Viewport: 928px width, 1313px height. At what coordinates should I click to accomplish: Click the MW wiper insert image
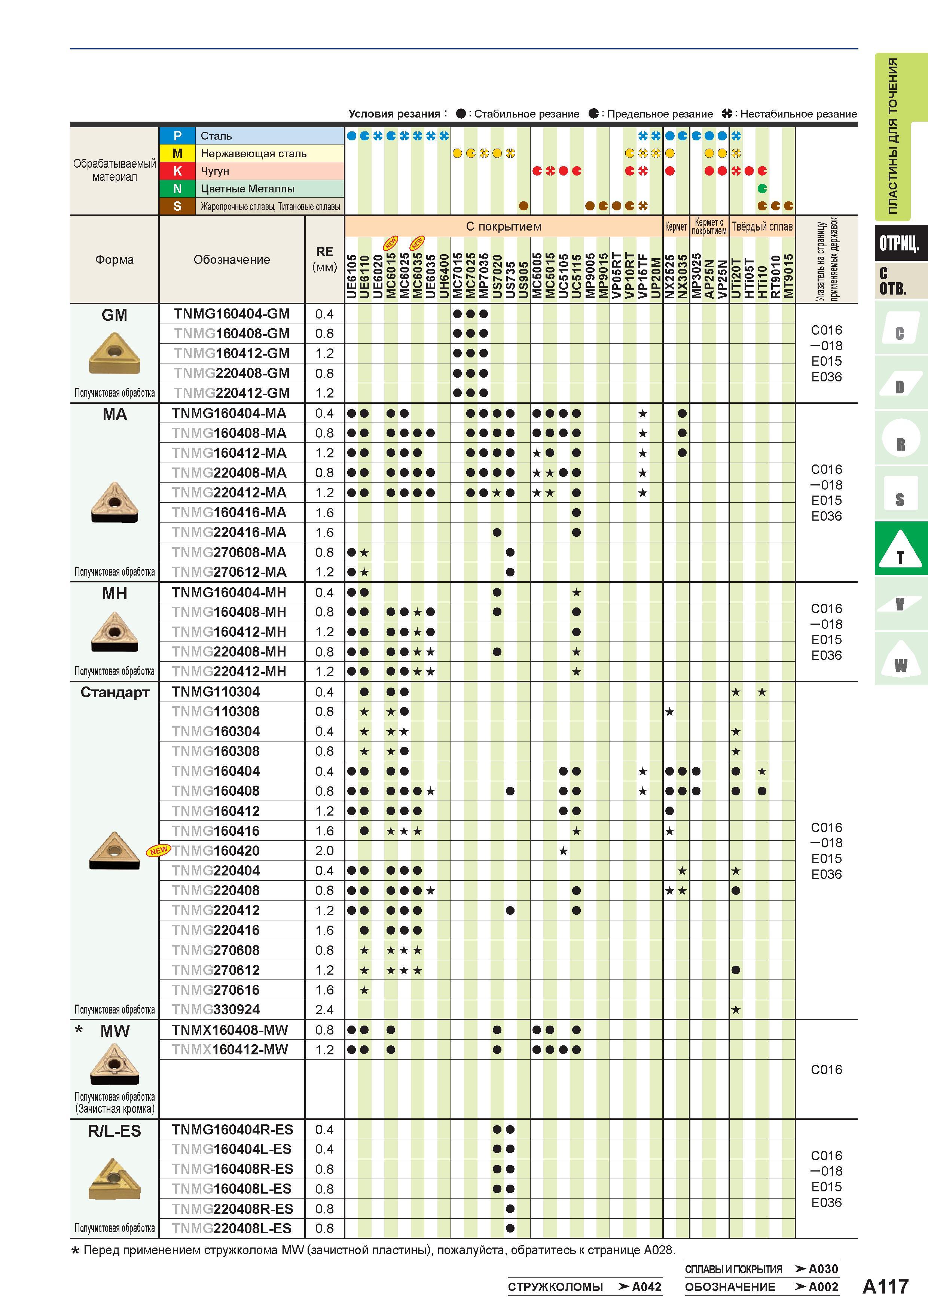115,1064
